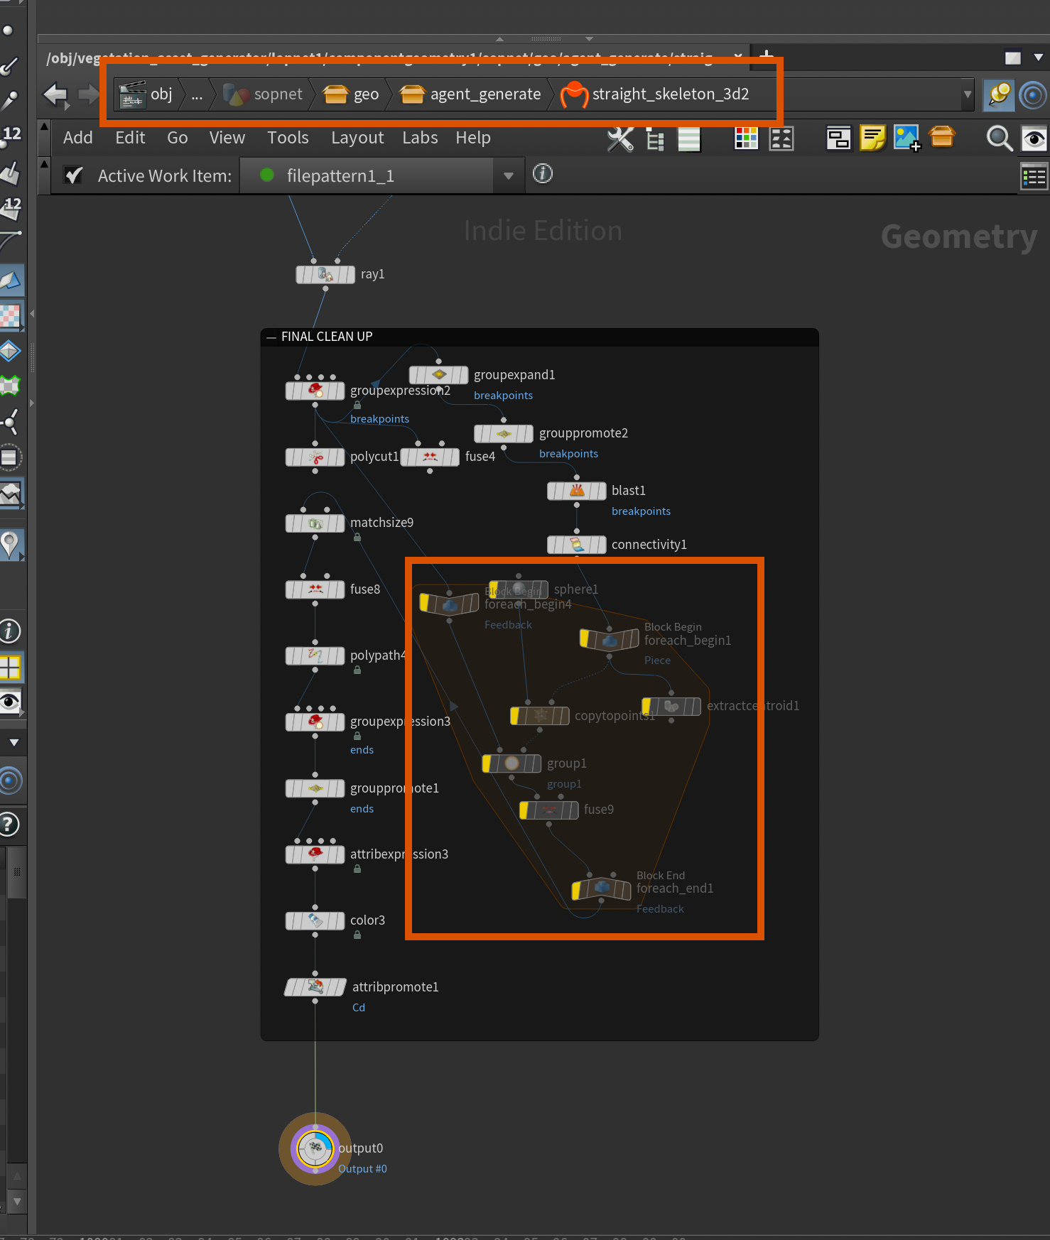1050x1240 pixels.
Task: Click the color3 node icon
Action: [315, 921]
